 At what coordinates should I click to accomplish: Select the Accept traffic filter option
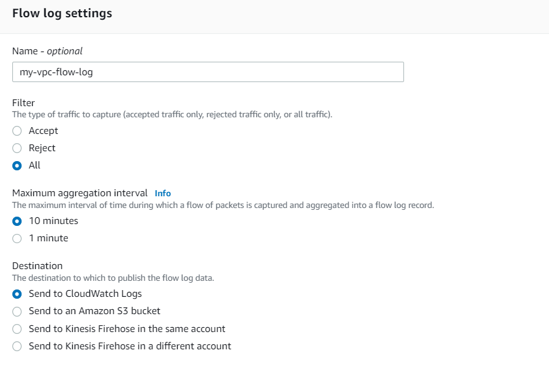click(17, 131)
